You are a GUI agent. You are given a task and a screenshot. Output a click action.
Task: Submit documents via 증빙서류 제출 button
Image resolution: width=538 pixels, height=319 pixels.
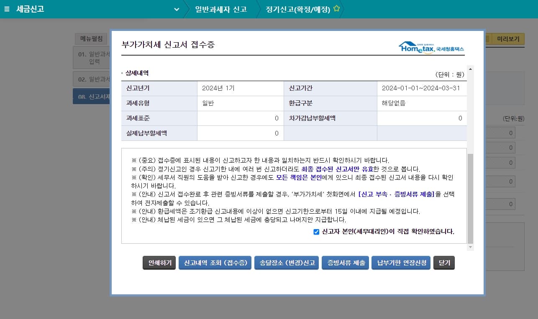[x=345, y=263]
